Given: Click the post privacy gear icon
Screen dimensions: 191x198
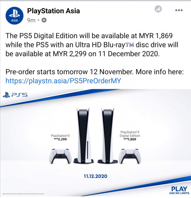Looking at the screenshot, I should coord(44,20).
